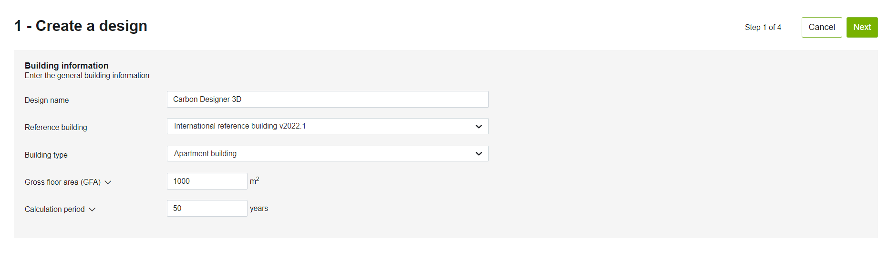Click the Gross floor area value field

(x=207, y=181)
